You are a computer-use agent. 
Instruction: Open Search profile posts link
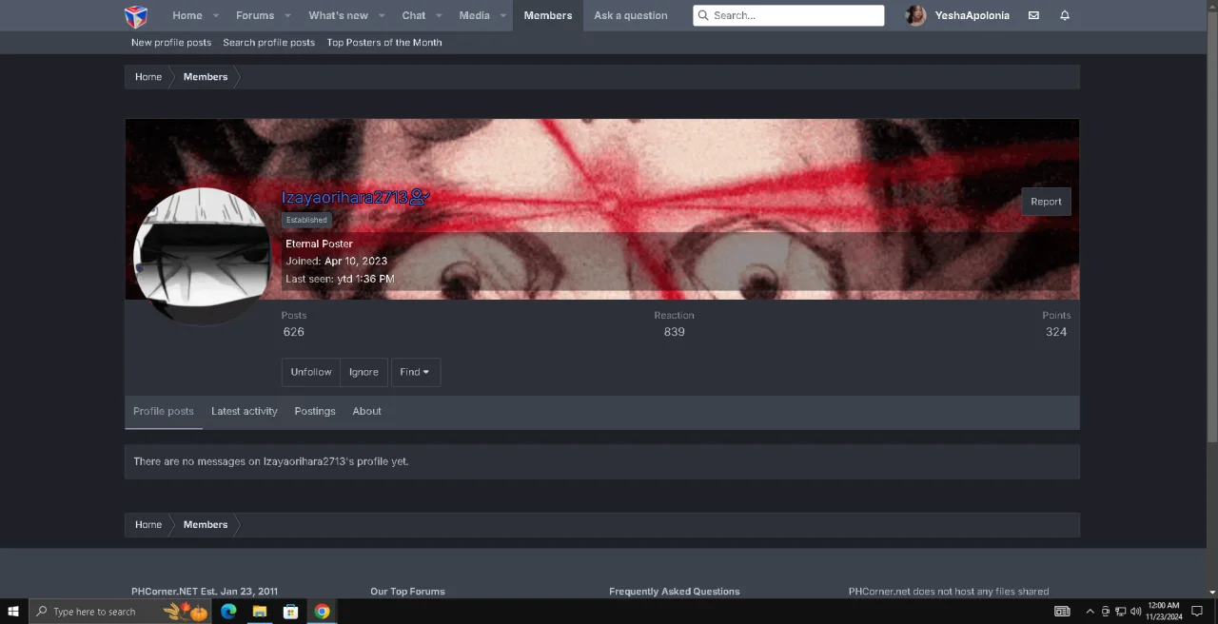[x=268, y=42]
